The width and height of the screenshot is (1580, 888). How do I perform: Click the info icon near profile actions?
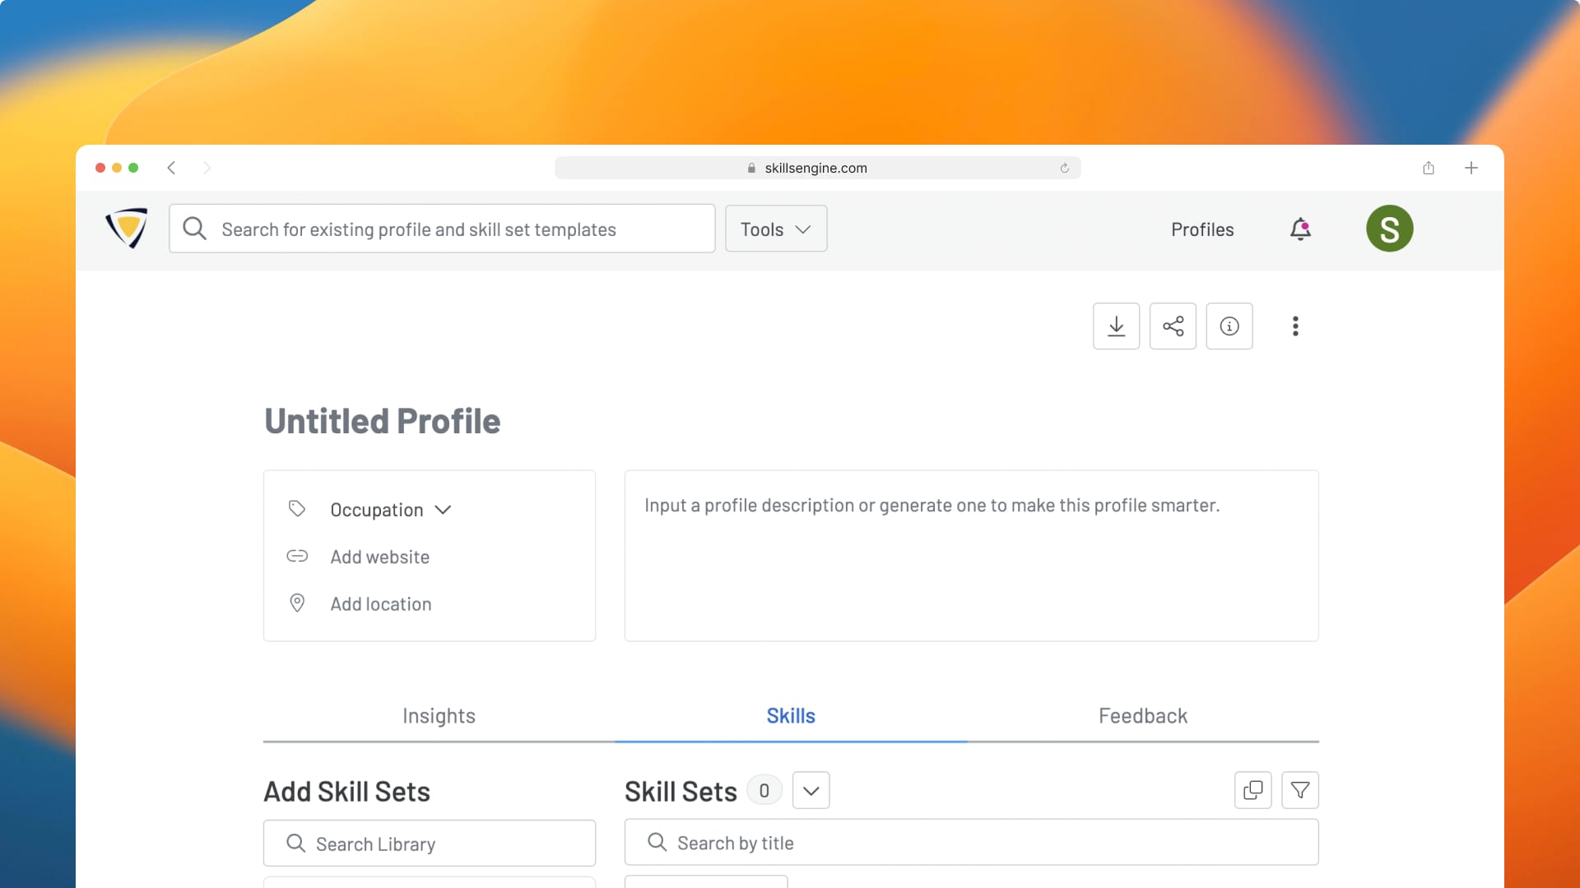1229,326
